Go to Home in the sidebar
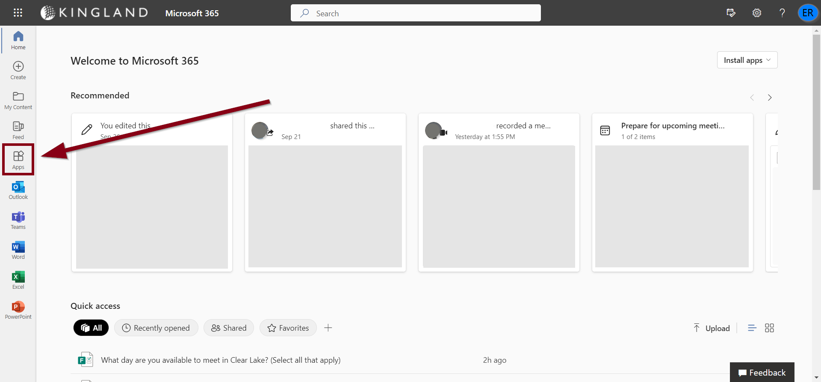The width and height of the screenshot is (821, 382). 18,41
